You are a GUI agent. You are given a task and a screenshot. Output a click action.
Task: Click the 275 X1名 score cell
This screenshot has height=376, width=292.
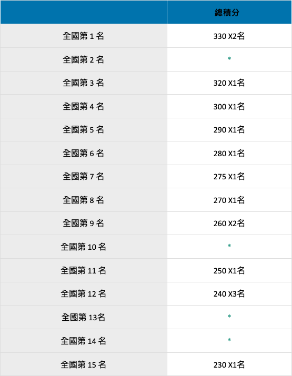coord(229,176)
